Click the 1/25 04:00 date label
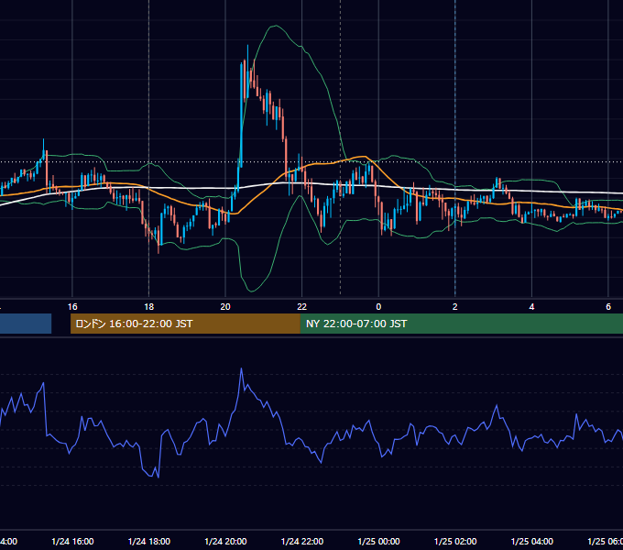This screenshot has height=550, width=623. click(x=532, y=542)
